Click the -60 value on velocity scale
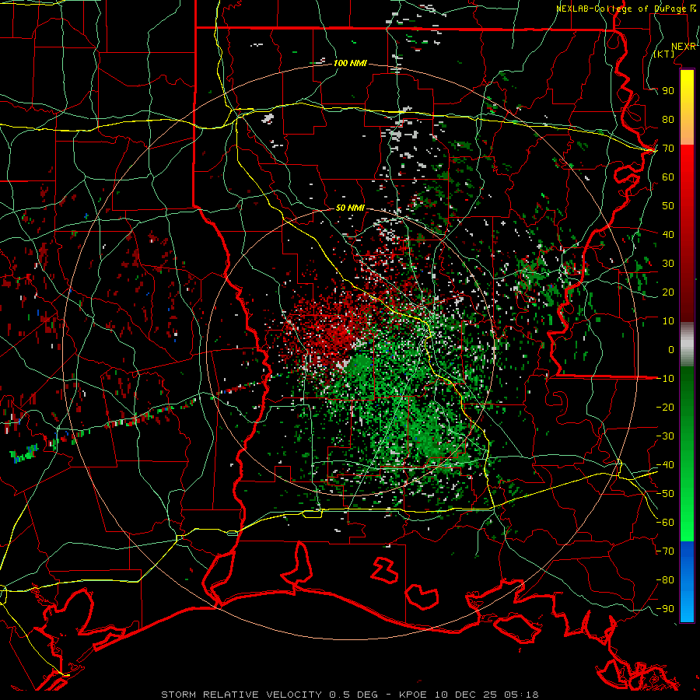 point(665,523)
